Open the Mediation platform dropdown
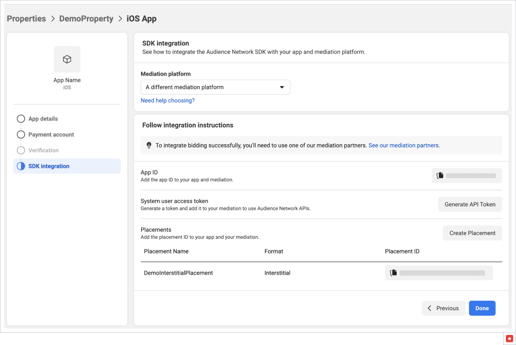 click(x=215, y=87)
